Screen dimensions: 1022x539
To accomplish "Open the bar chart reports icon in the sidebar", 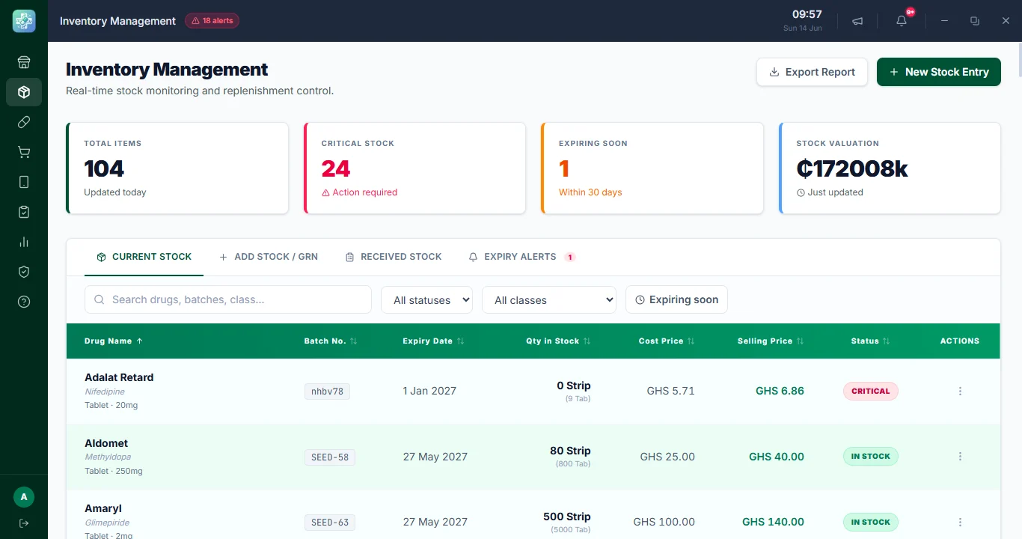I will coord(24,242).
